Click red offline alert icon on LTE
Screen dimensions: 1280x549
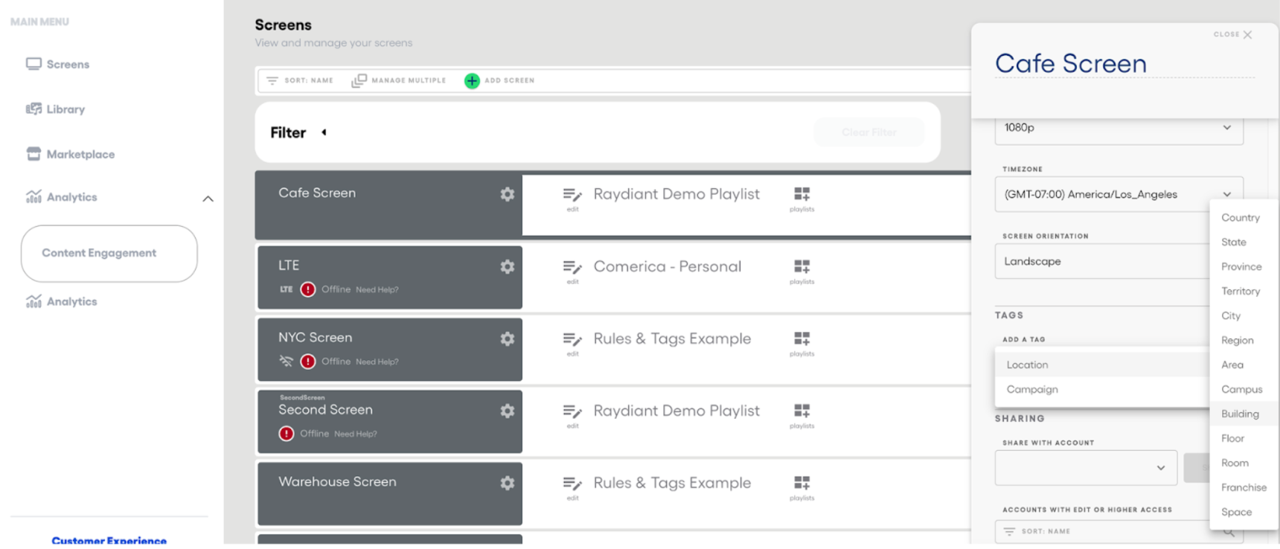[x=308, y=289]
